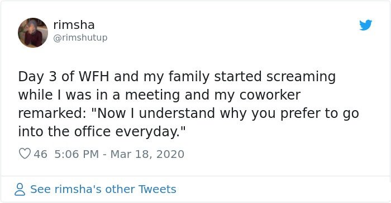Screen dimensions: 391x203
Task: Click the last line into the office everyday
Action: click(102, 131)
